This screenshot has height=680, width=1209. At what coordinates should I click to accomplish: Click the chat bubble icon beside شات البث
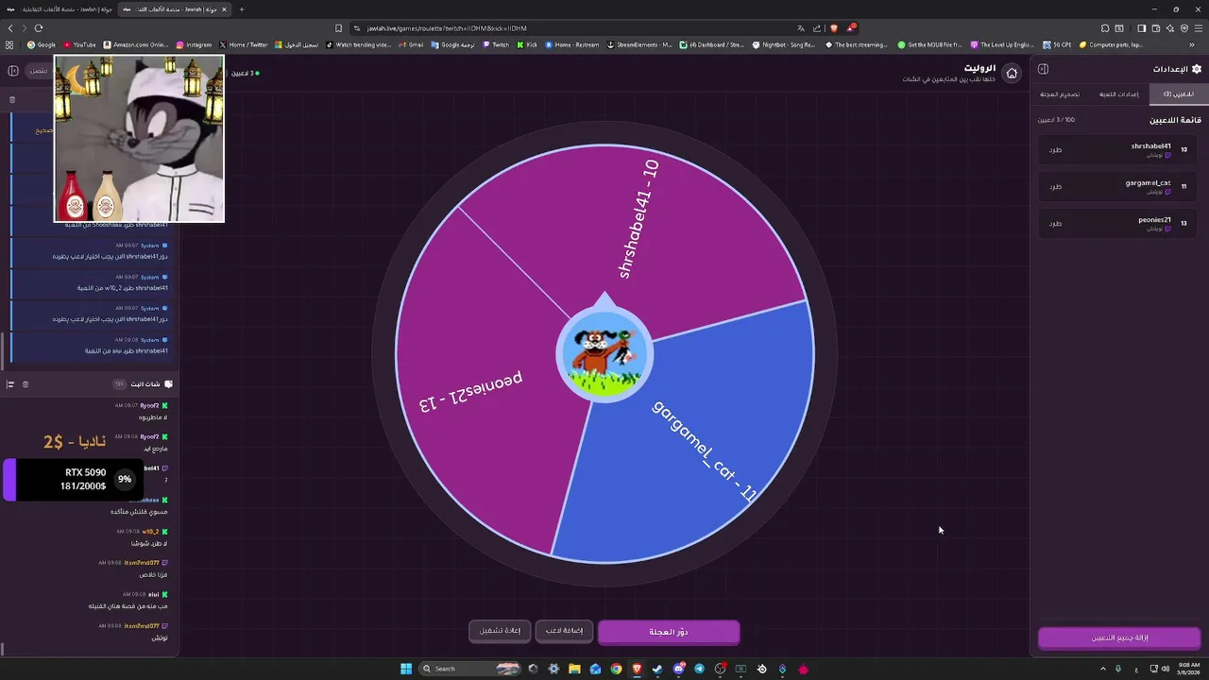click(x=168, y=384)
